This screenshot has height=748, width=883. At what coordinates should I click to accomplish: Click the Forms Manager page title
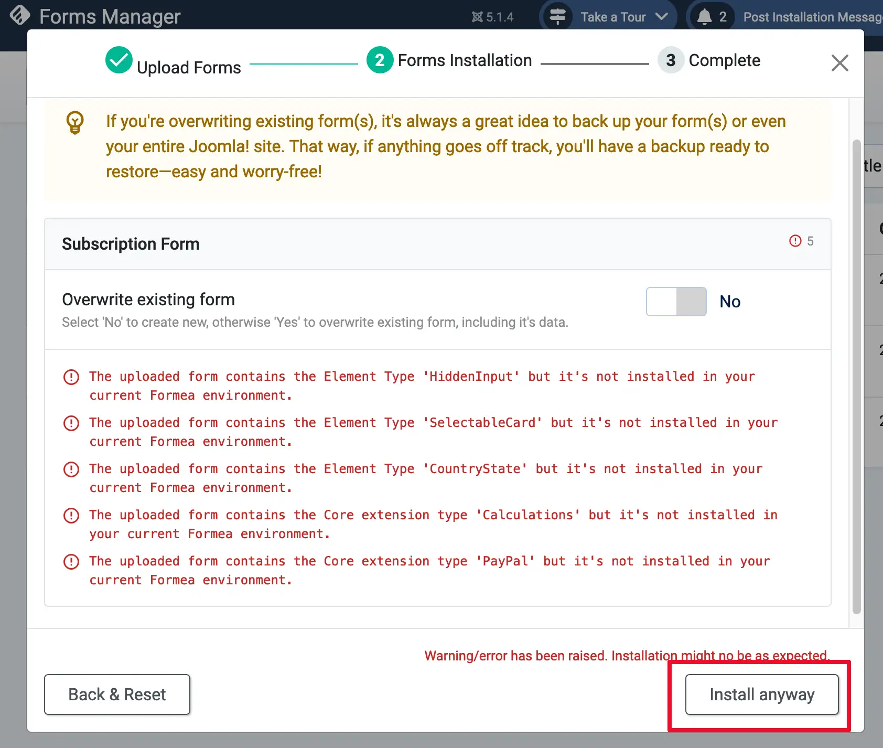point(110,17)
